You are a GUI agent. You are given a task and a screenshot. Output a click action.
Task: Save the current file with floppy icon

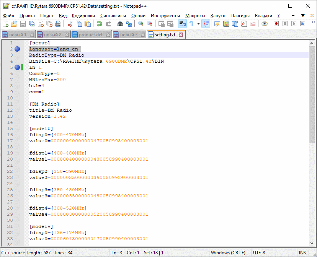(23, 24)
